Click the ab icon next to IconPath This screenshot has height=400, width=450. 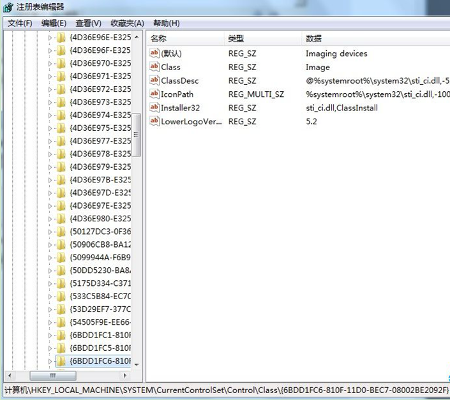point(154,94)
